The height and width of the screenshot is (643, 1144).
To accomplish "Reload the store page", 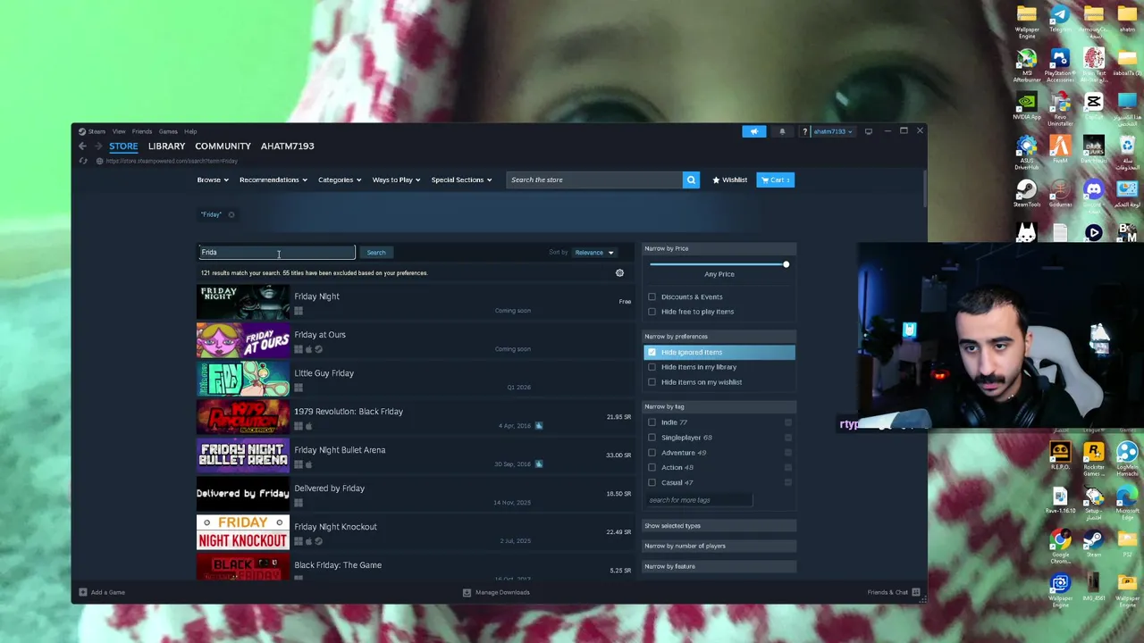I will pos(83,161).
